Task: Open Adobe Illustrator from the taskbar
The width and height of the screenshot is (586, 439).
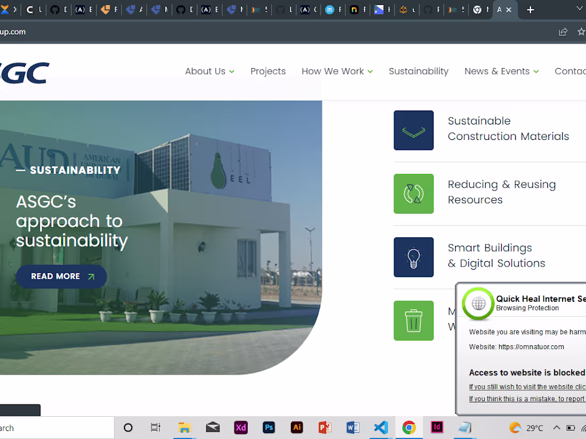Action: tap(297, 427)
